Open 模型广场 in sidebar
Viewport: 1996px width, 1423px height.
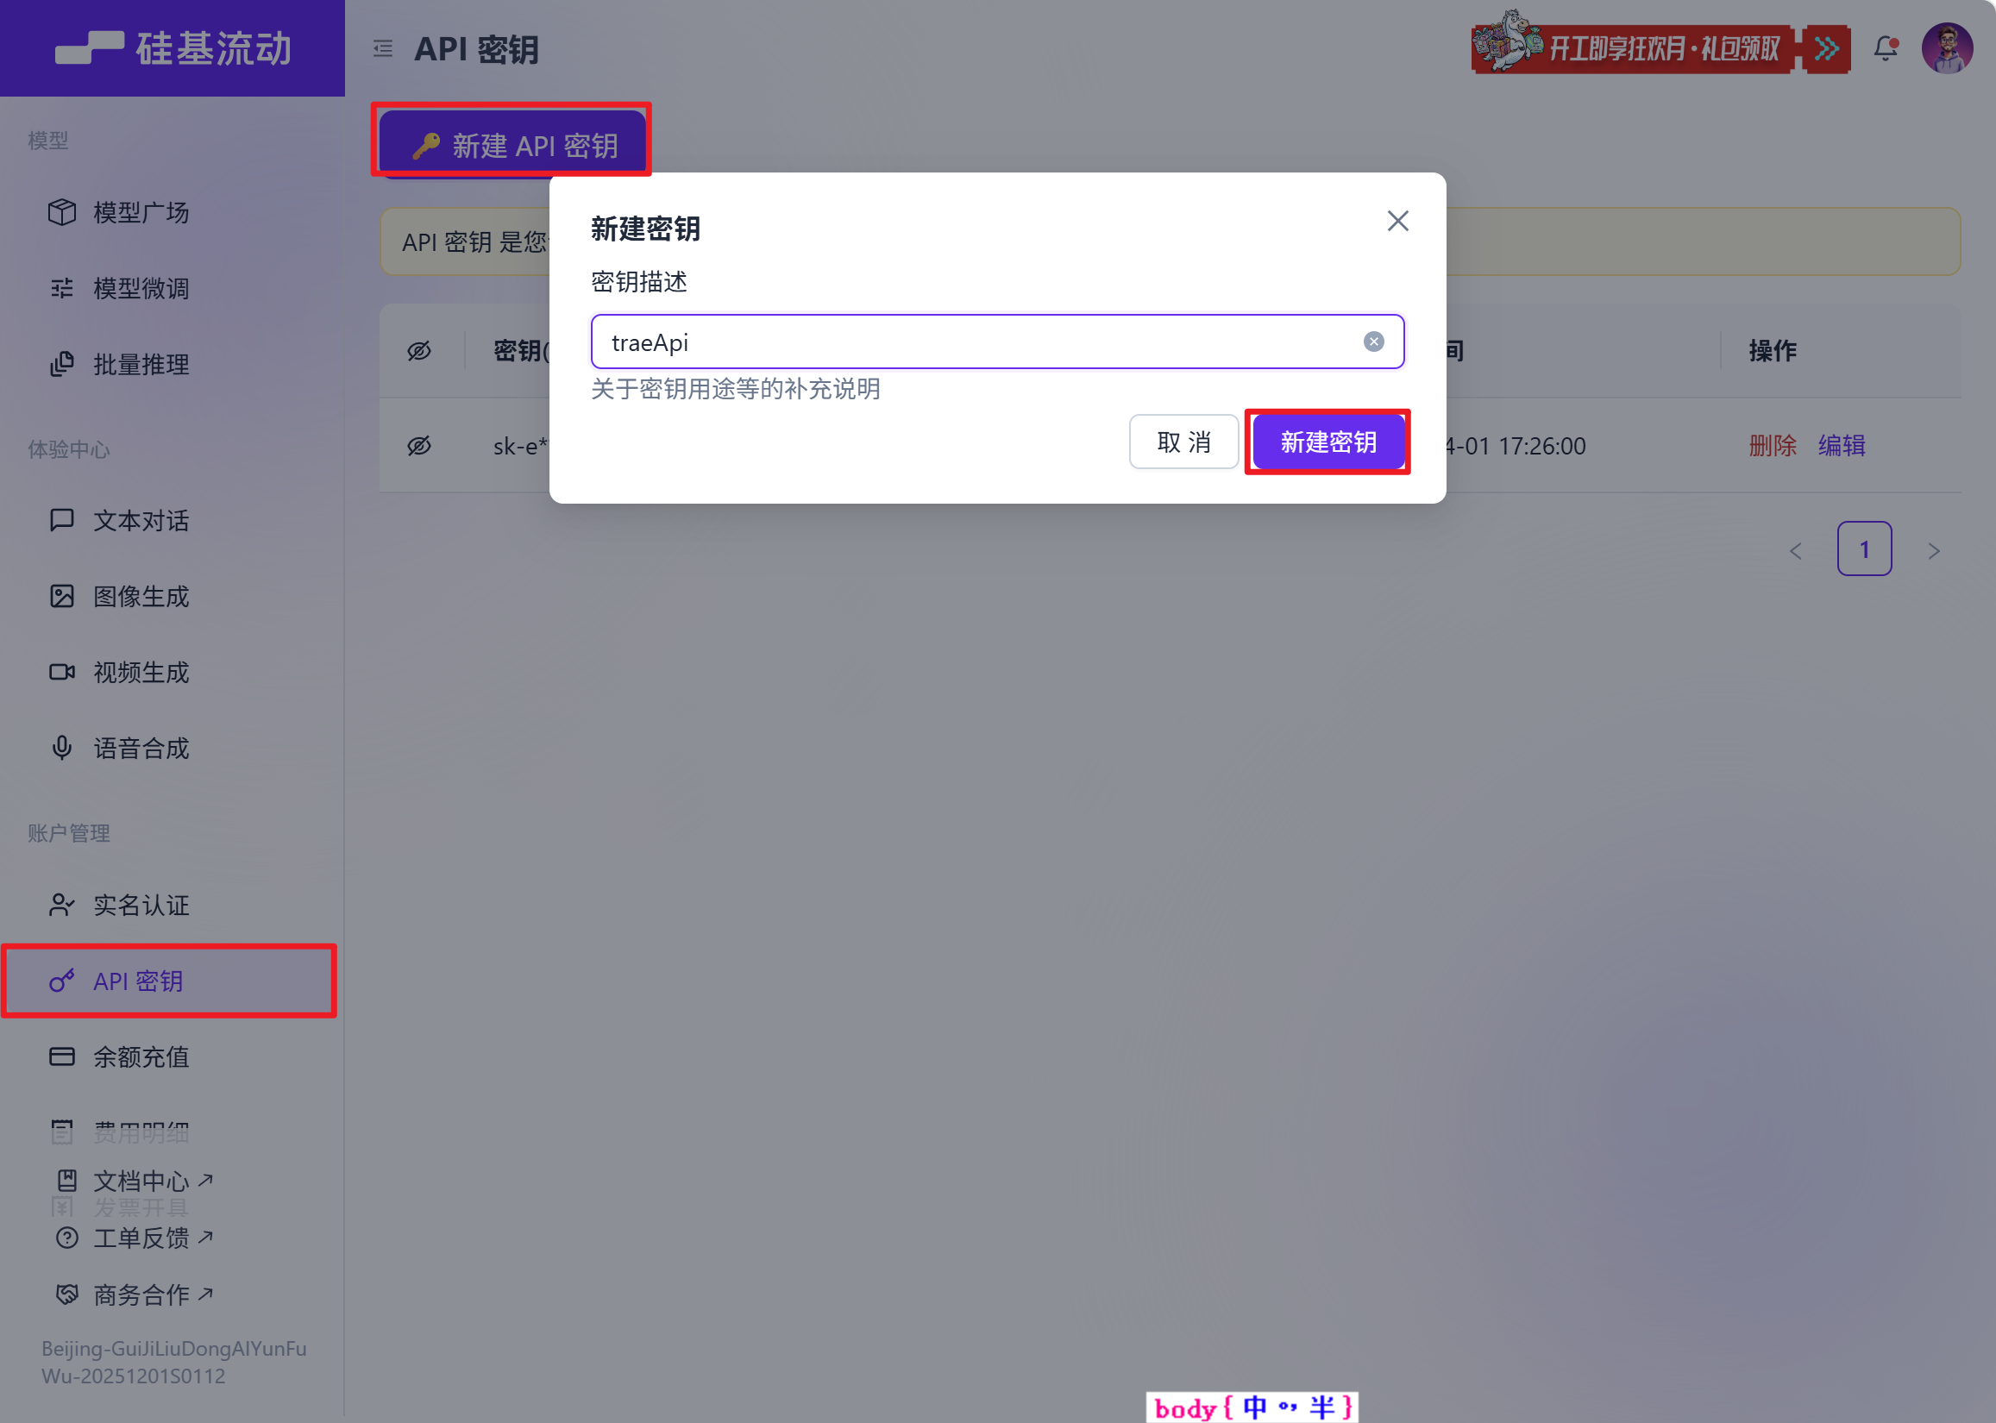(x=172, y=212)
